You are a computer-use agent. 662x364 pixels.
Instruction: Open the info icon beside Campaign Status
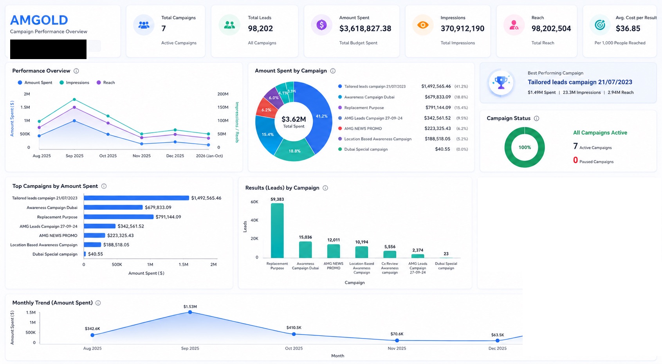pyautogui.click(x=536, y=118)
